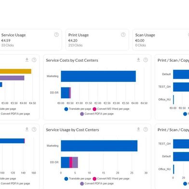Toggle Convert PDF/A legend in Service Costs

point(97,114)
